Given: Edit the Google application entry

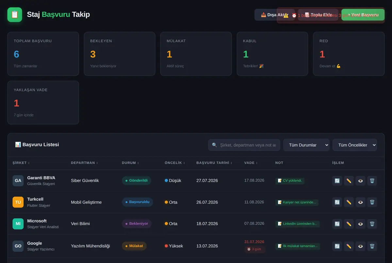Looking at the screenshot, I should coord(349,246).
